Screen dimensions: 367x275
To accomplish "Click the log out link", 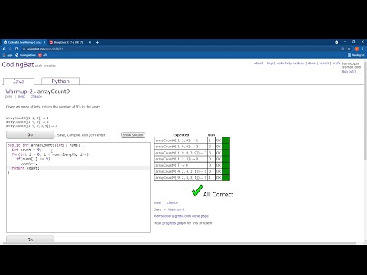I will [x=349, y=72].
